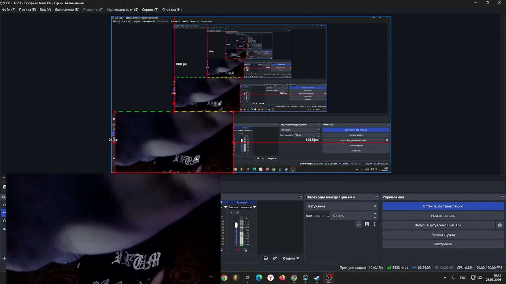The height and width of the screenshot is (284, 506).
Task: Enable Режим студии mode
Action: pos(443,235)
